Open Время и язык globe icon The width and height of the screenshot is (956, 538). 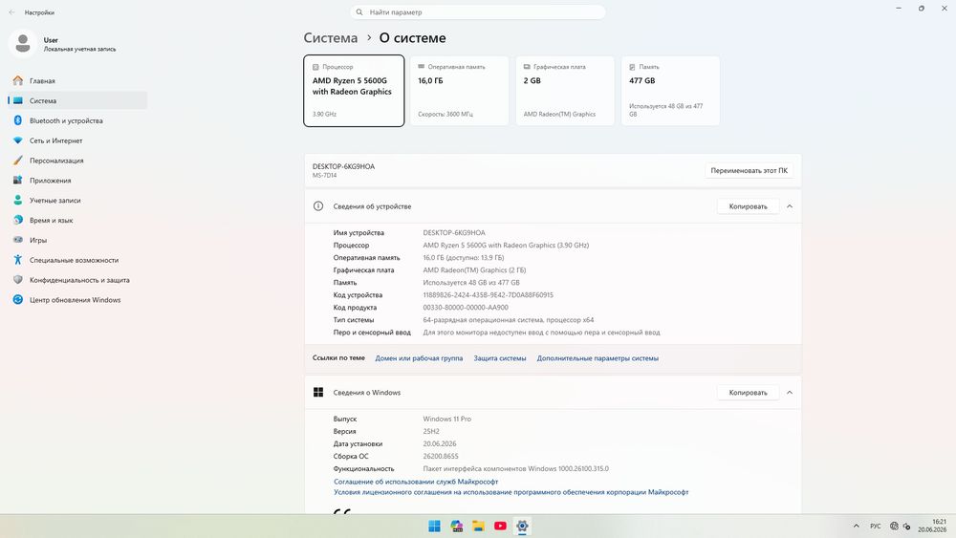(17, 220)
